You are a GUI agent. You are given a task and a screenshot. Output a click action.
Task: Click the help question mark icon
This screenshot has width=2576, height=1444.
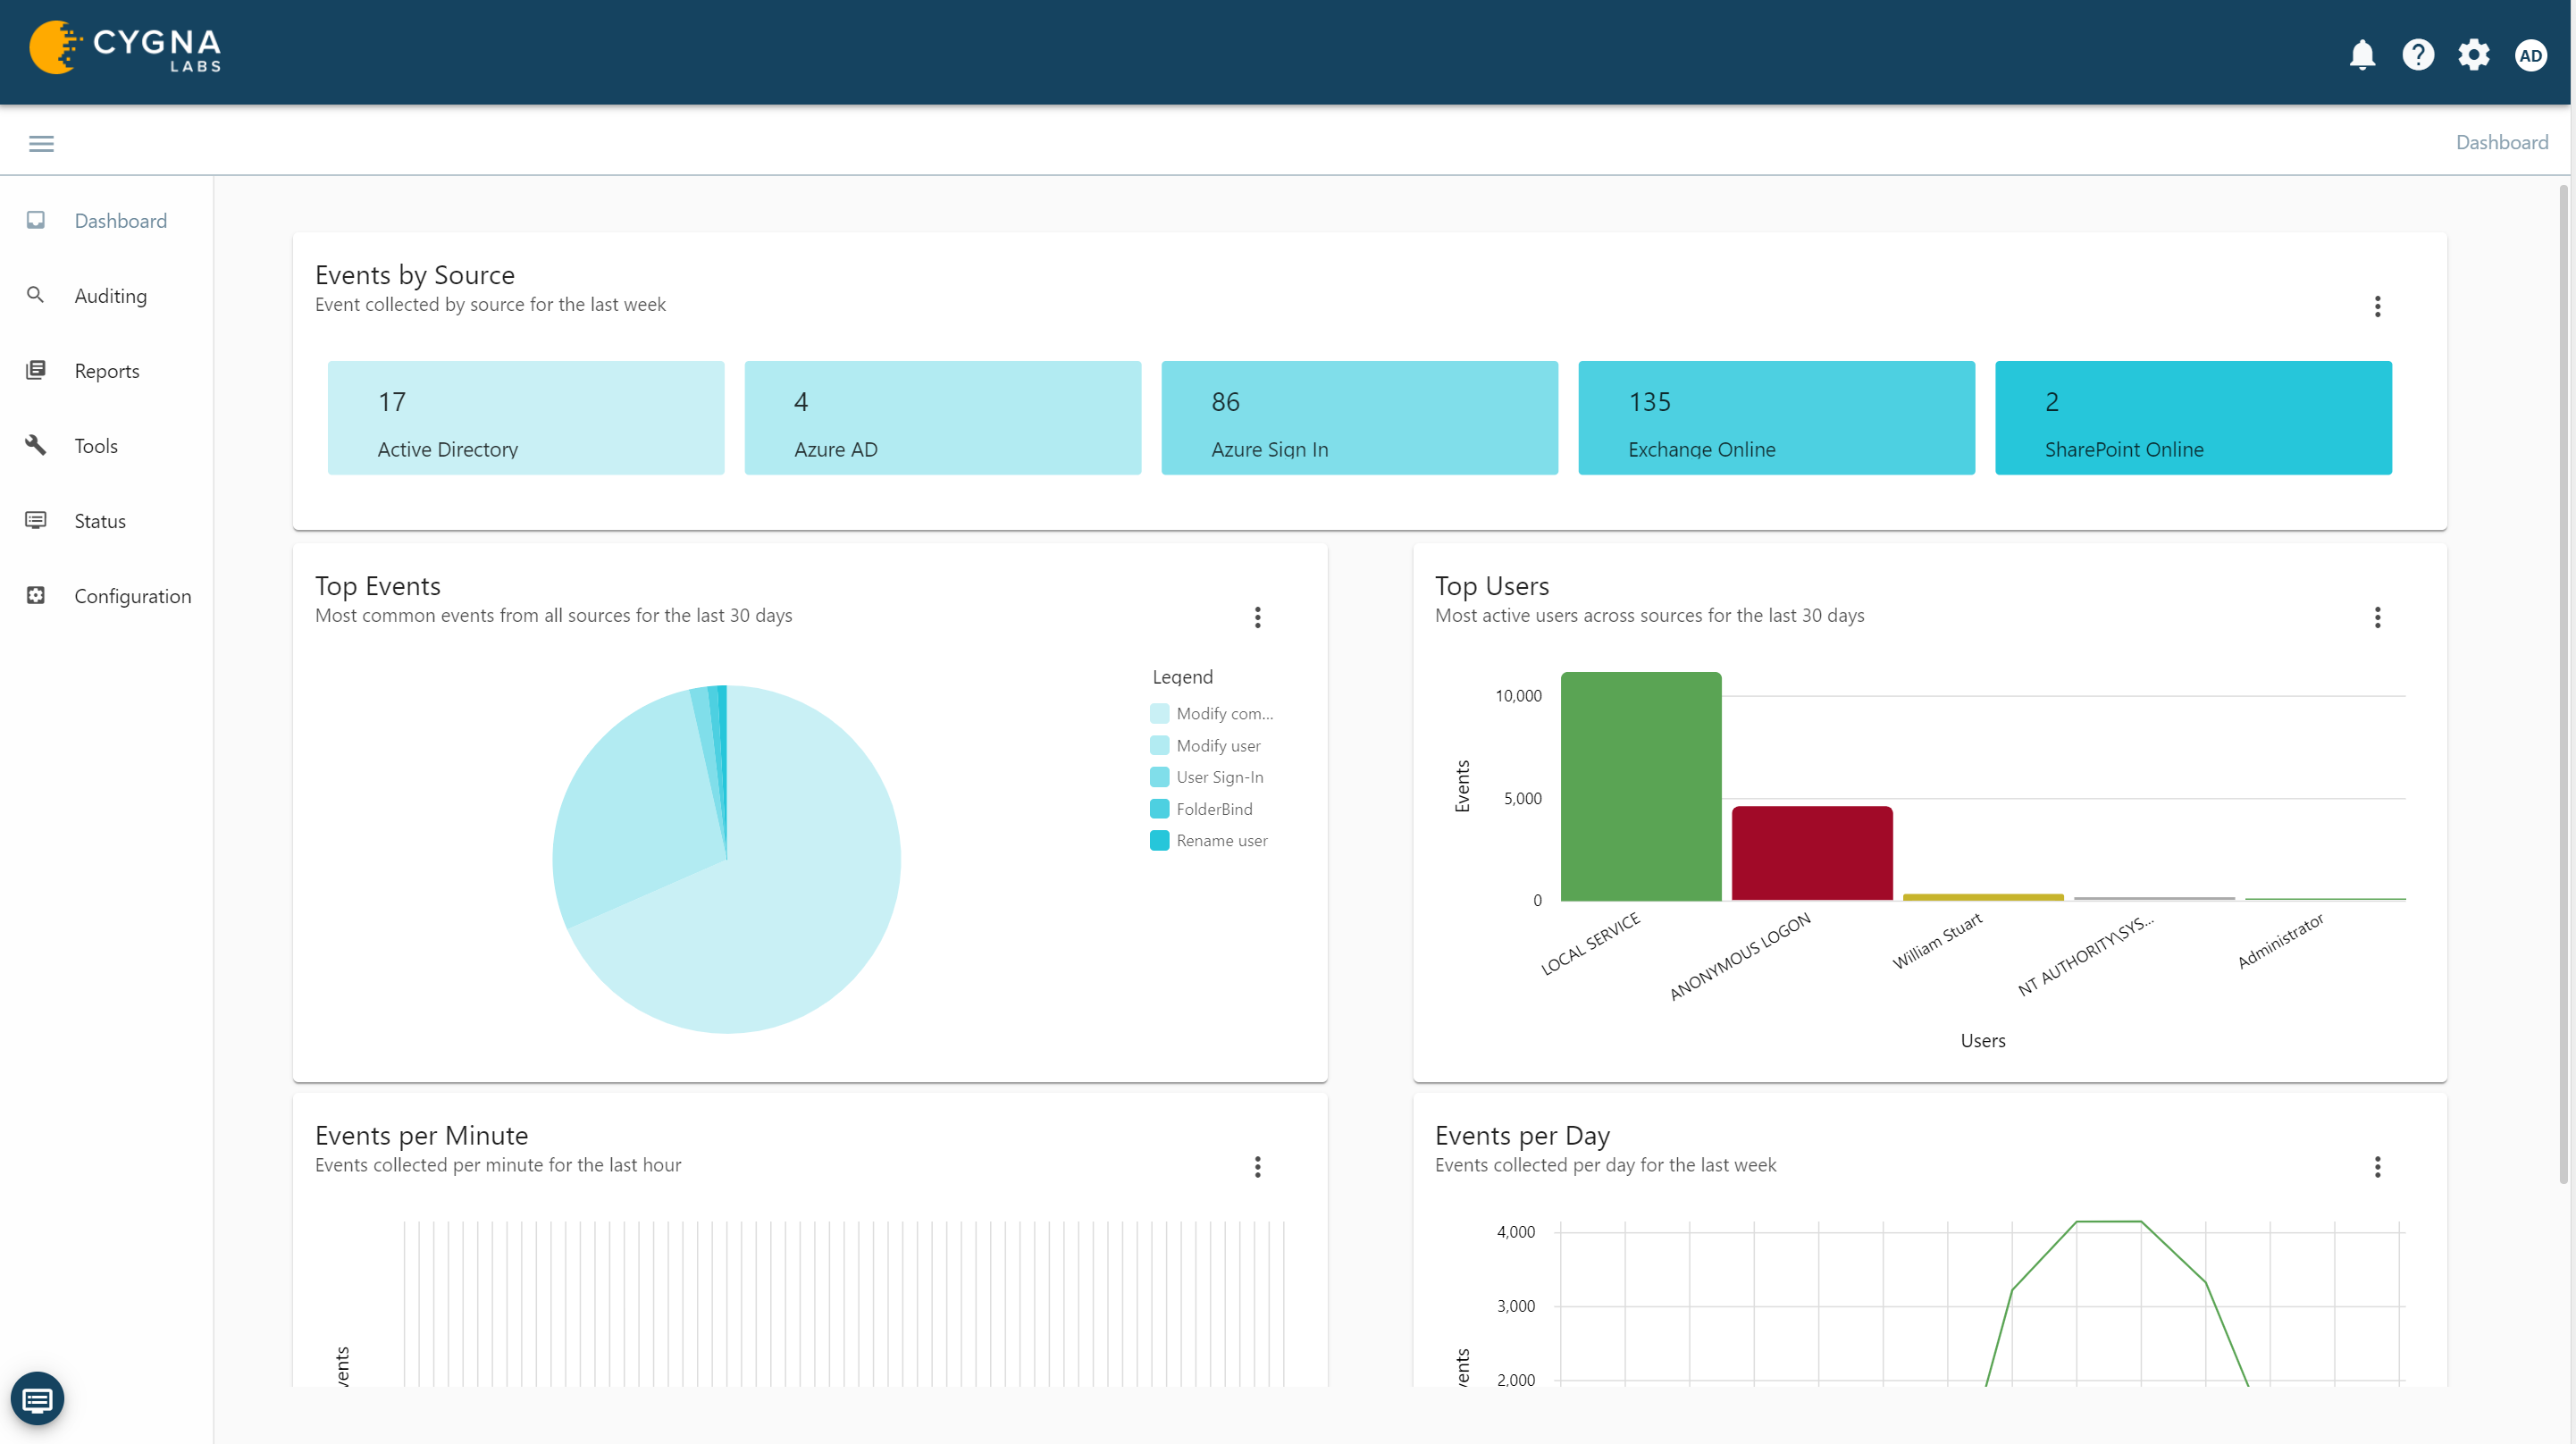point(2418,54)
